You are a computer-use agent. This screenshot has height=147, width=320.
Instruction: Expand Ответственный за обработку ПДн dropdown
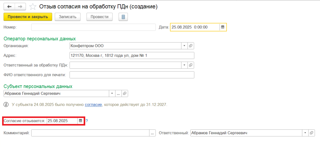coord(184,65)
